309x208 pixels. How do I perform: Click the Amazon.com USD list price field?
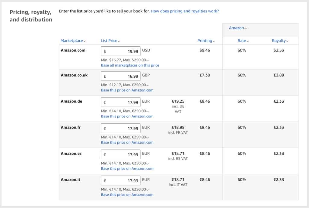click(x=121, y=51)
